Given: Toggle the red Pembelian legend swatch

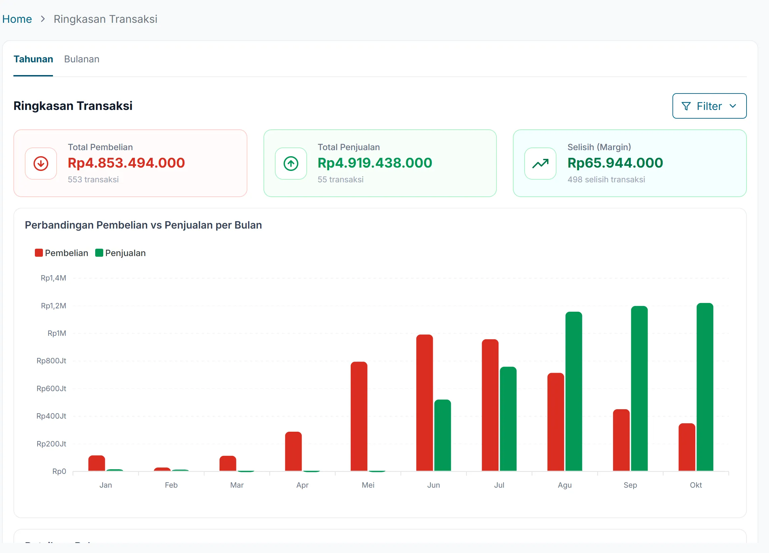Looking at the screenshot, I should click(x=39, y=253).
